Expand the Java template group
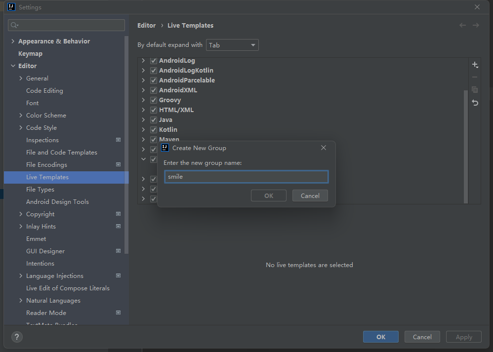Screen dimensions: 493x352 coord(143,120)
